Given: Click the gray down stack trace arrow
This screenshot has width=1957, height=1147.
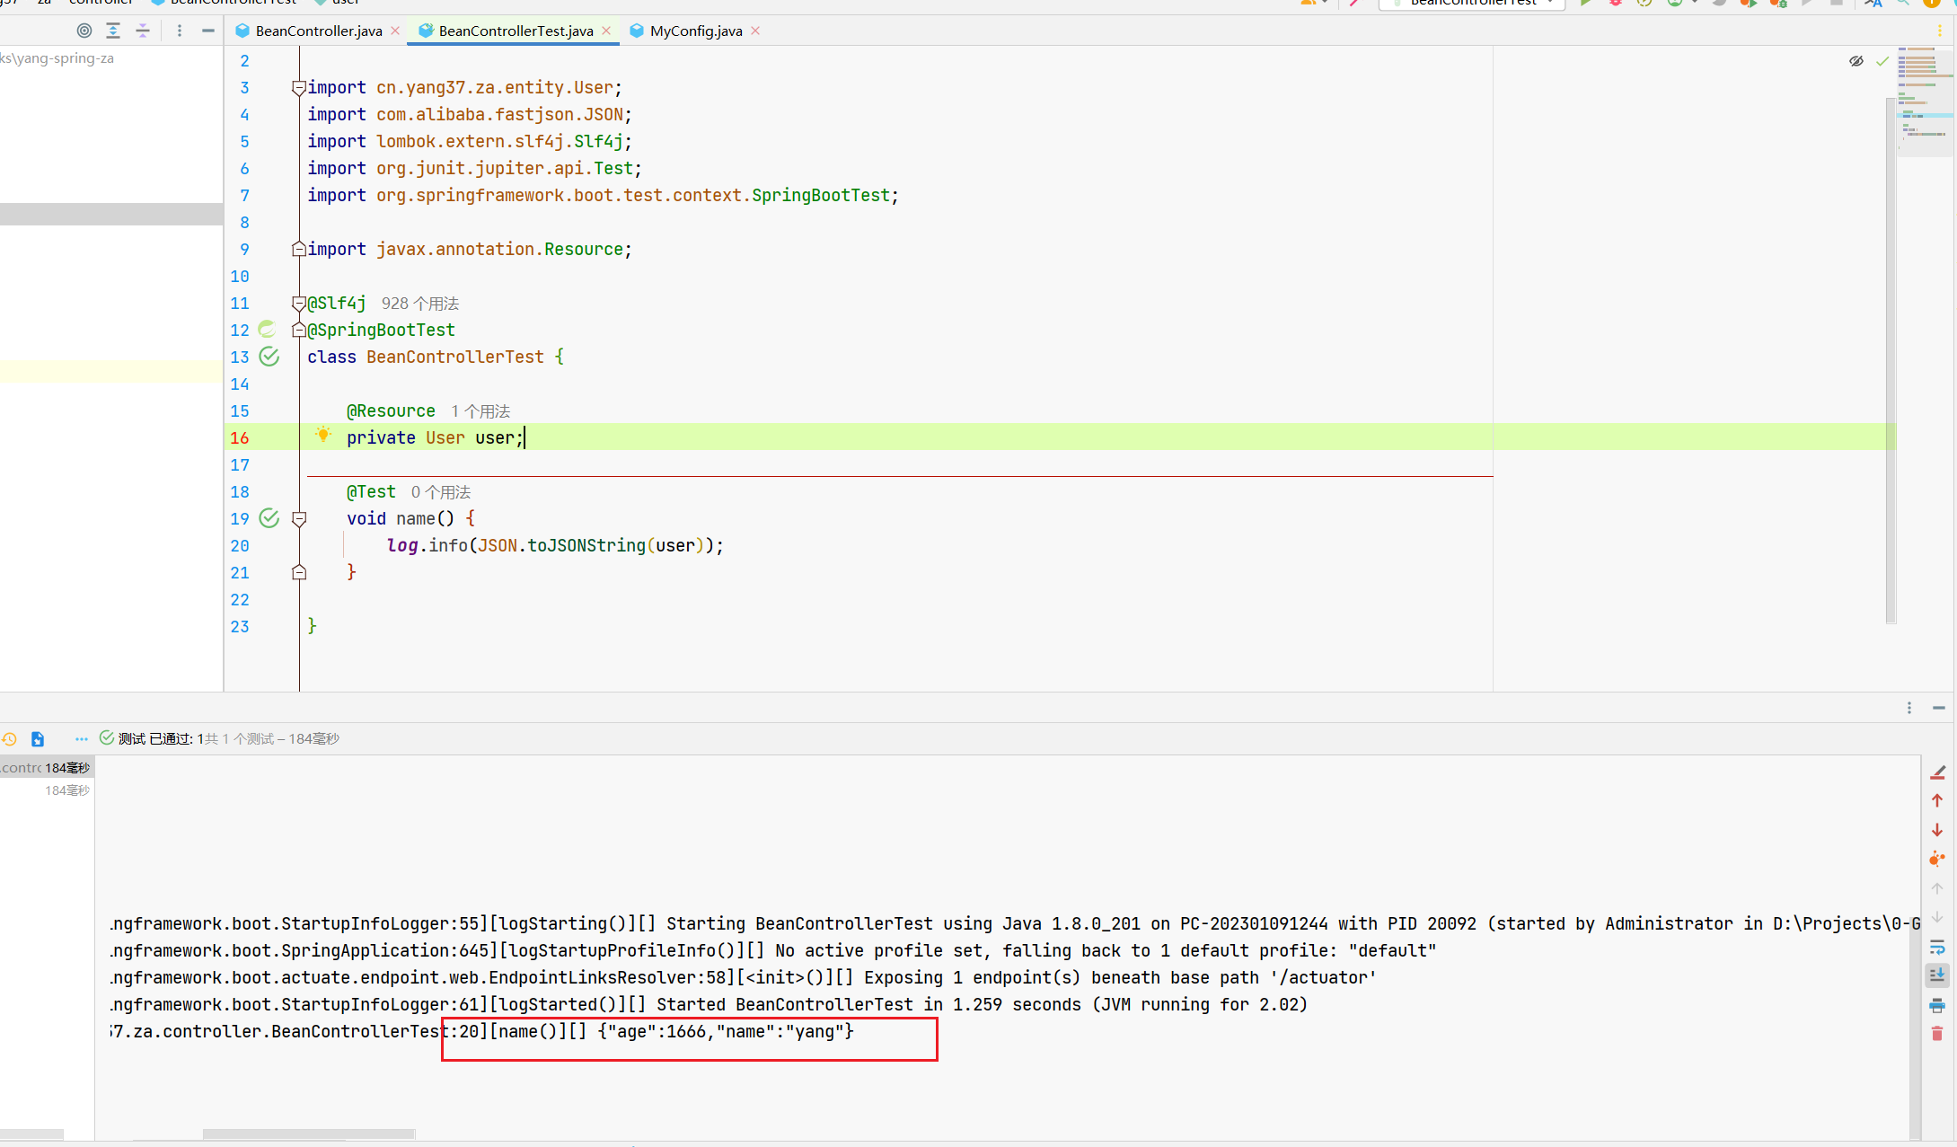Looking at the screenshot, I should click(x=1937, y=917).
